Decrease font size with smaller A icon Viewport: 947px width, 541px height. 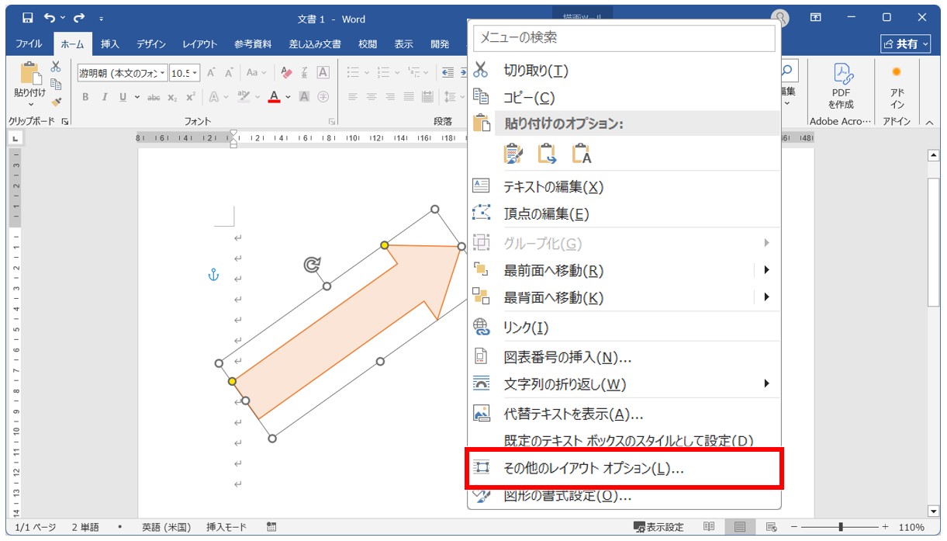[x=230, y=73]
